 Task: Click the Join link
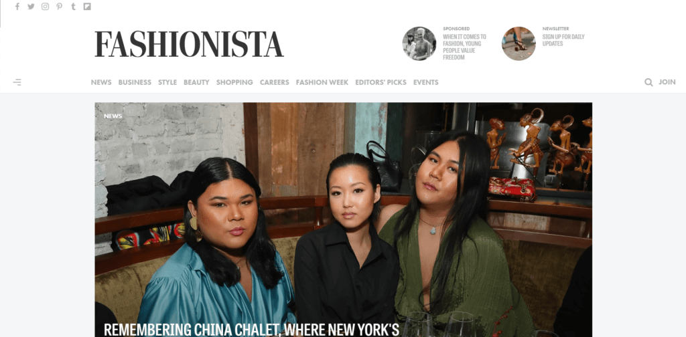click(x=667, y=82)
